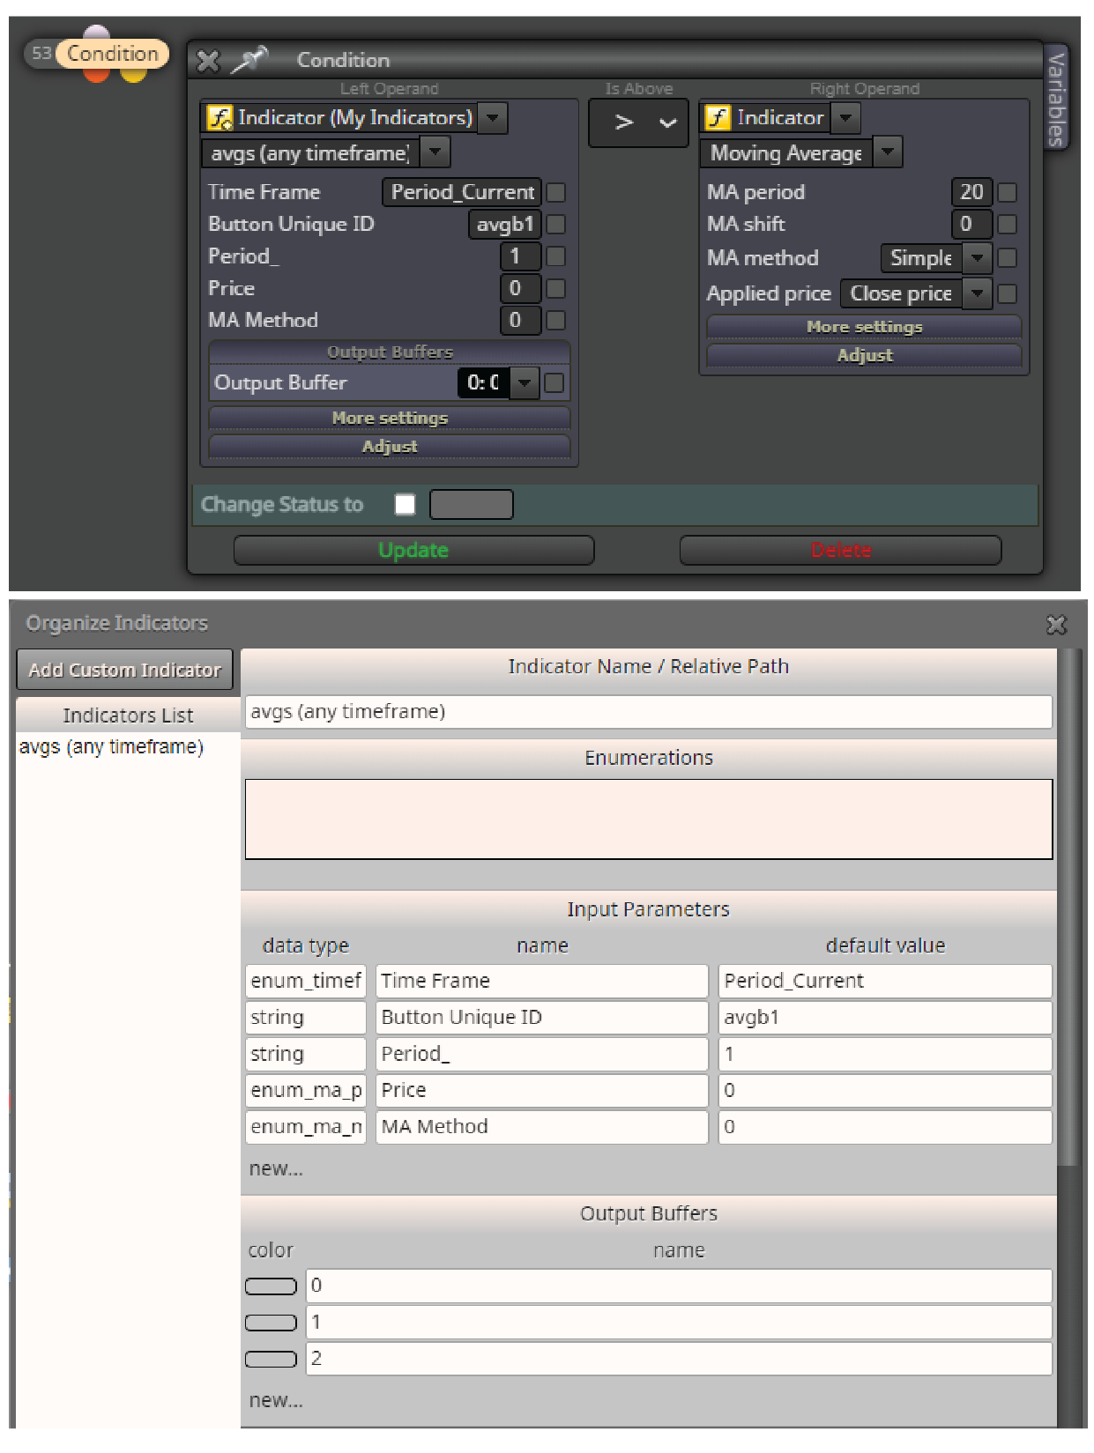The height and width of the screenshot is (1453, 1094).
Task: Enable the Change Status to checkbox
Action: [x=406, y=504]
